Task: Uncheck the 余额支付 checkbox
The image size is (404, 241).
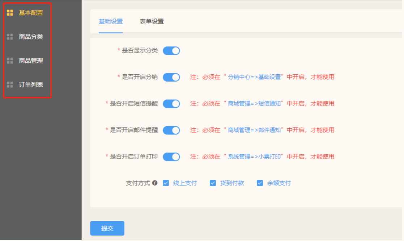Action: coord(260,183)
